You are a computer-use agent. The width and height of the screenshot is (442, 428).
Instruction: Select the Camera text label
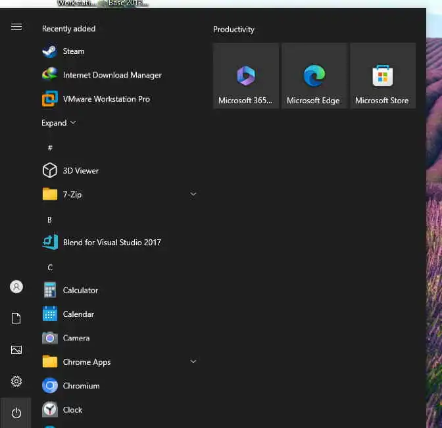[x=76, y=338]
